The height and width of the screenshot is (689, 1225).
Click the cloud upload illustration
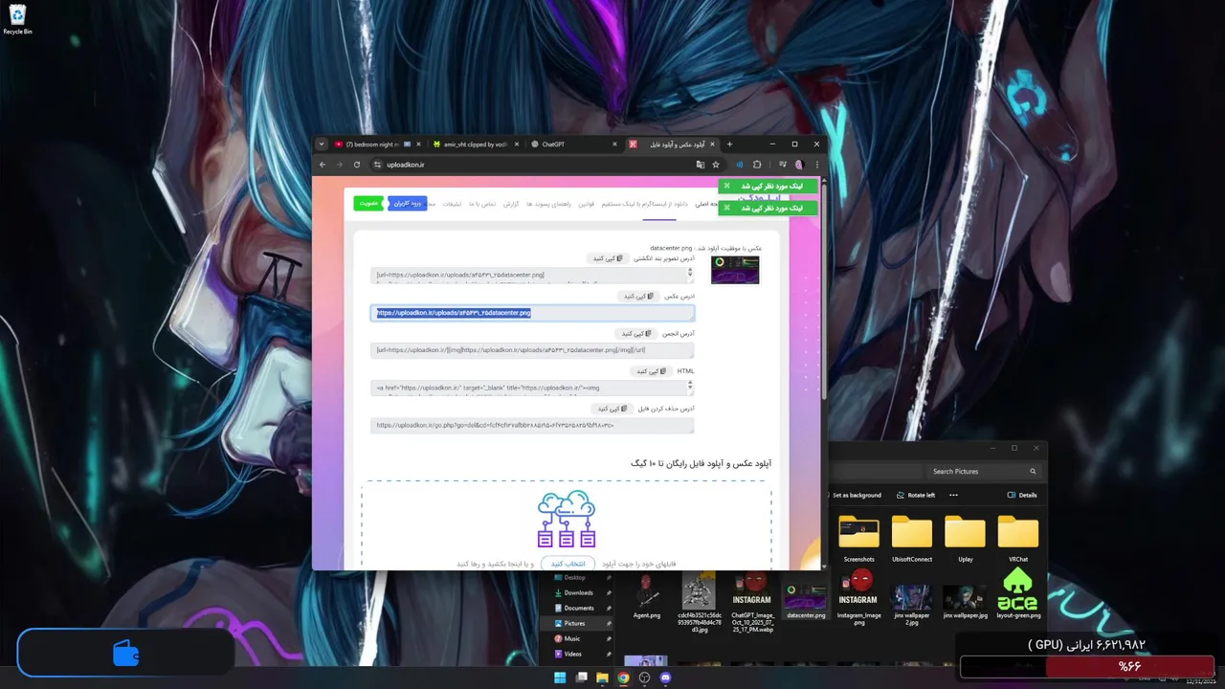click(x=567, y=520)
